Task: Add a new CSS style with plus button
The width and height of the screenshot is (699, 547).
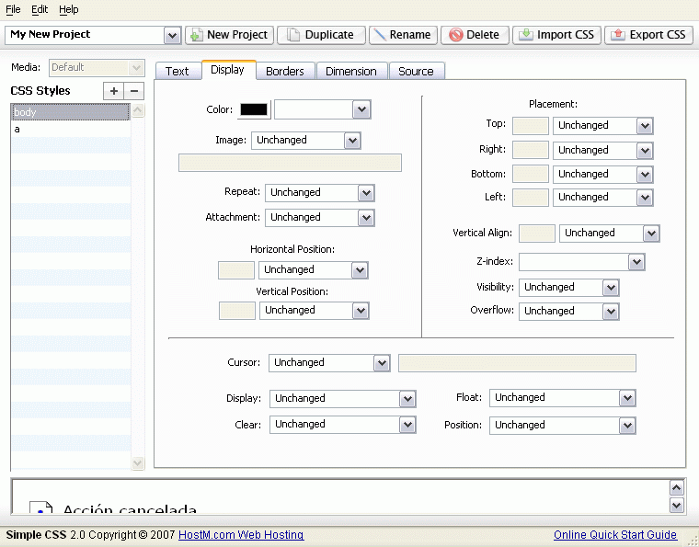Action: (113, 90)
